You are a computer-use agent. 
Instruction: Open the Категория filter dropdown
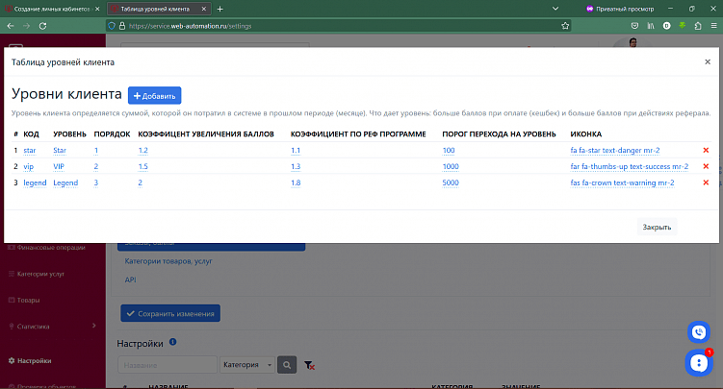click(247, 365)
